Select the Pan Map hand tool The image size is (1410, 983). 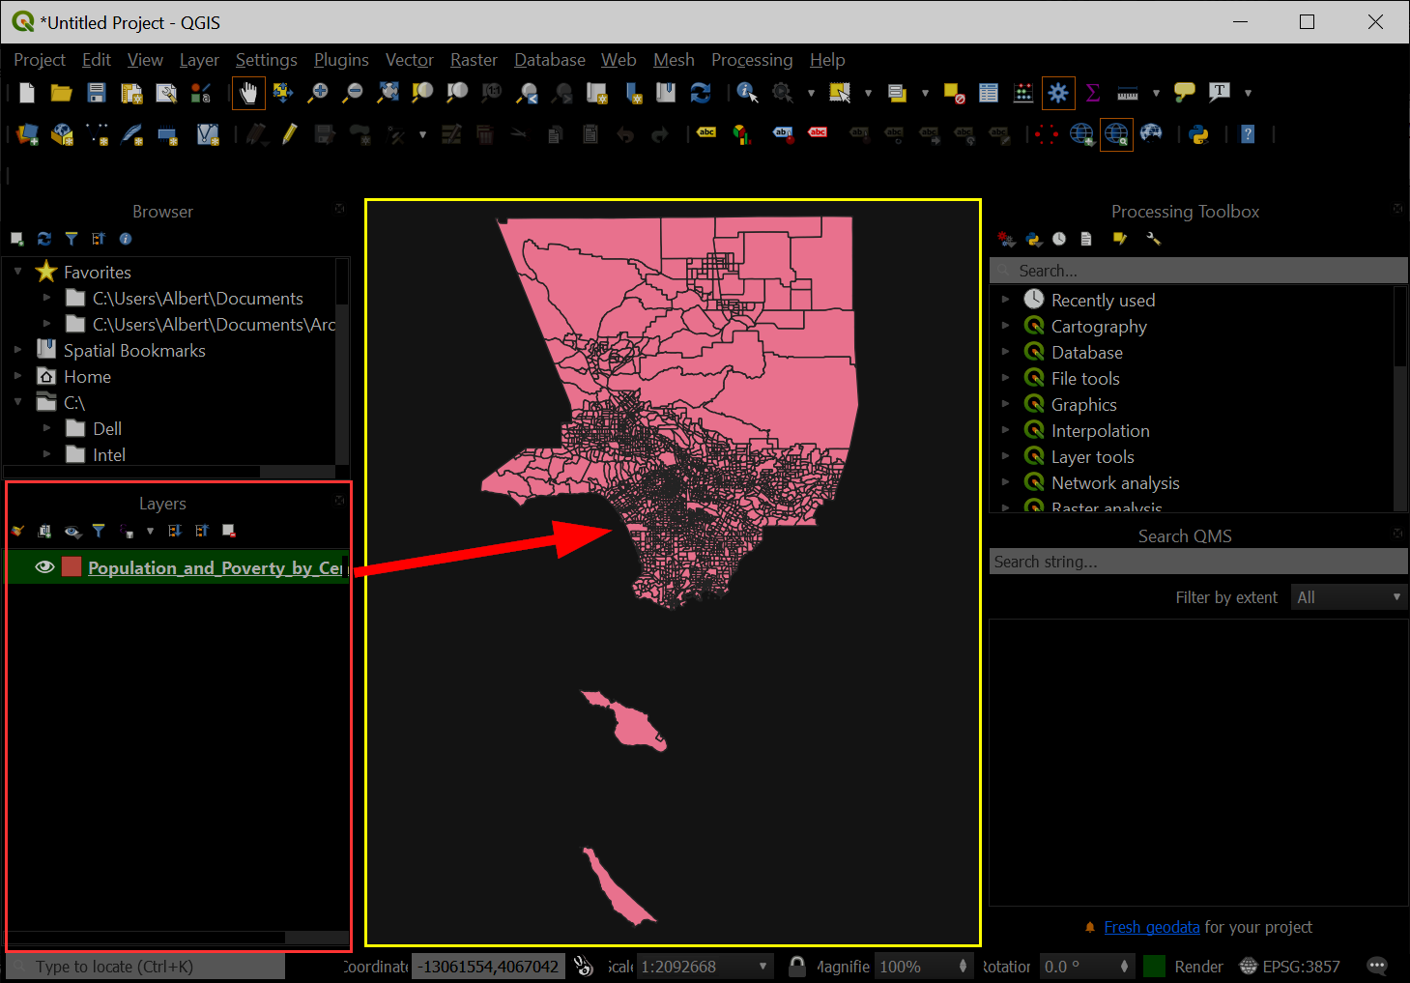(x=248, y=93)
